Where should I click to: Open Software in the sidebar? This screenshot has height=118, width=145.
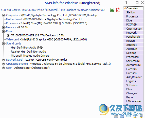coord(133,85)
